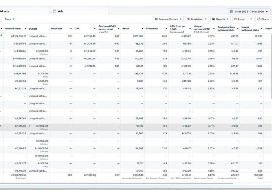This screenshot has height=190, width=274.
Task: Expand the Breakdown menu
Action: point(197,19)
